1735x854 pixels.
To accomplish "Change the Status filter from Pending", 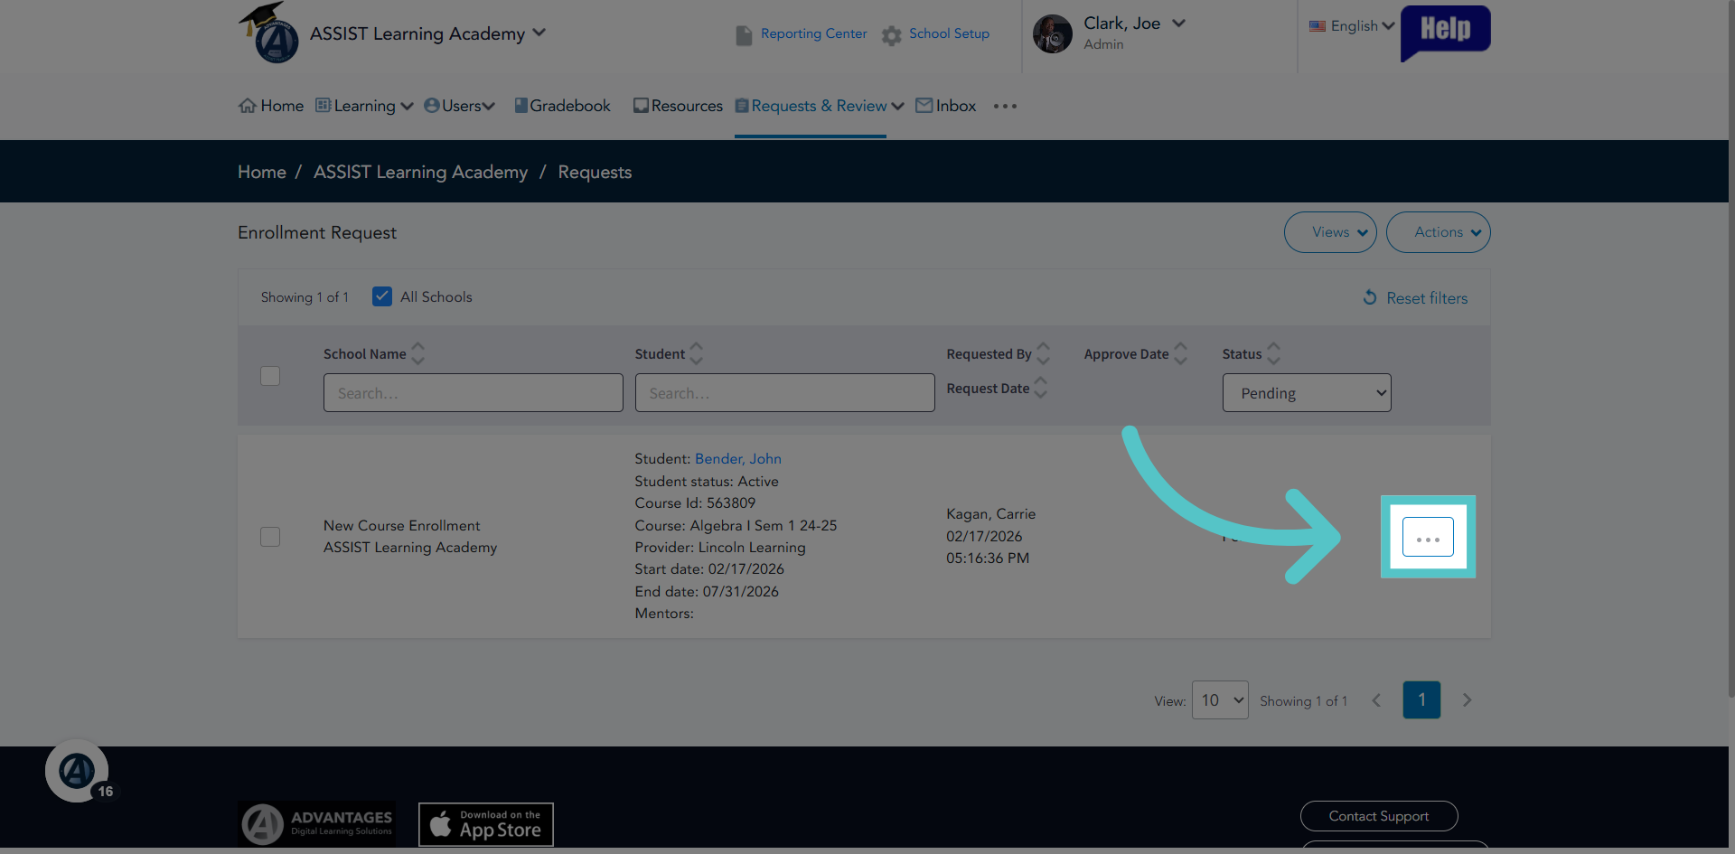I will (1307, 393).
